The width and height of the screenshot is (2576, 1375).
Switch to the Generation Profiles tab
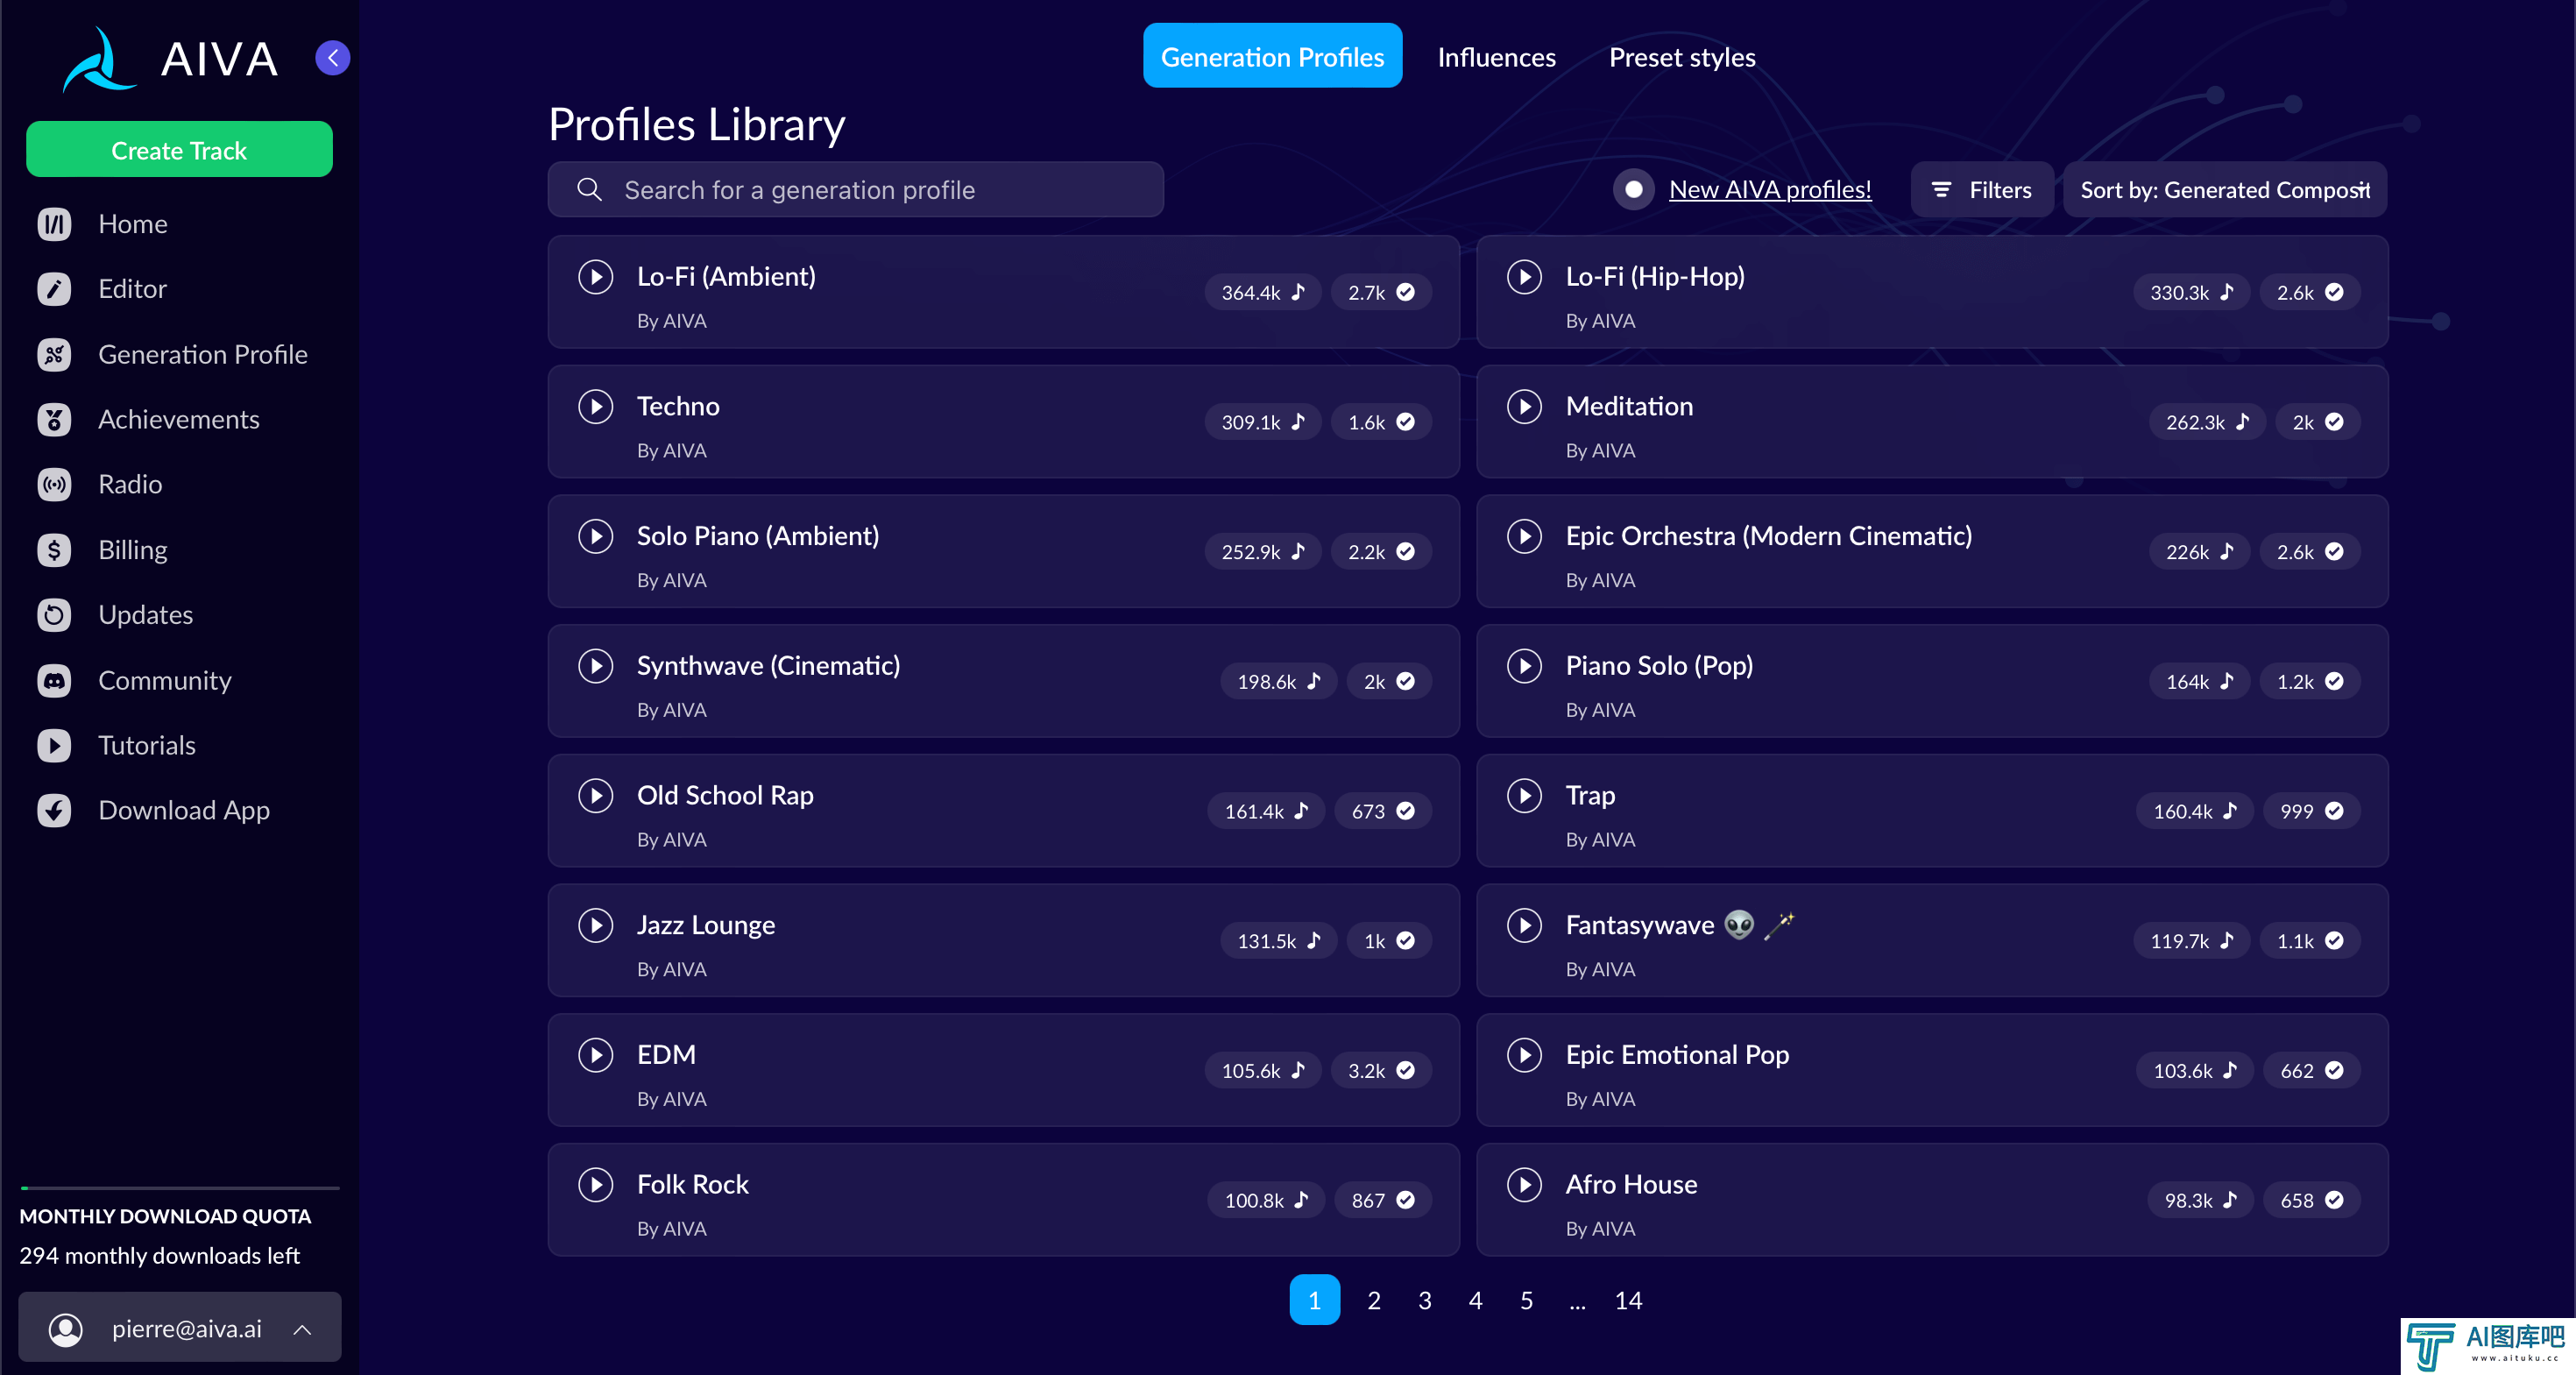click(1272, 56)
